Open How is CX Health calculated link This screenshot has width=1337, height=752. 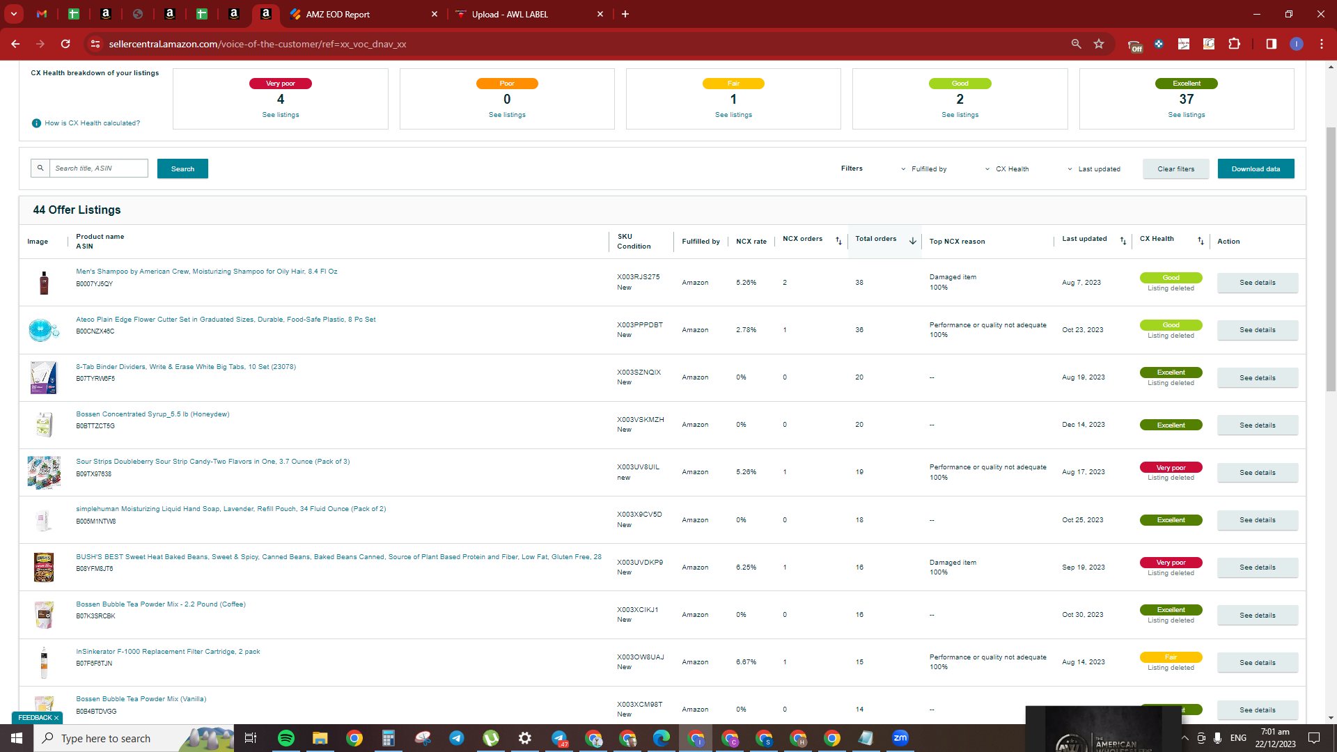(x=92, y=123)
